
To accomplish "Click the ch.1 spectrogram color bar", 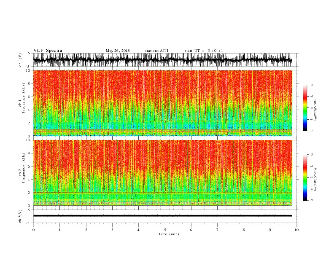I will 305,108.
